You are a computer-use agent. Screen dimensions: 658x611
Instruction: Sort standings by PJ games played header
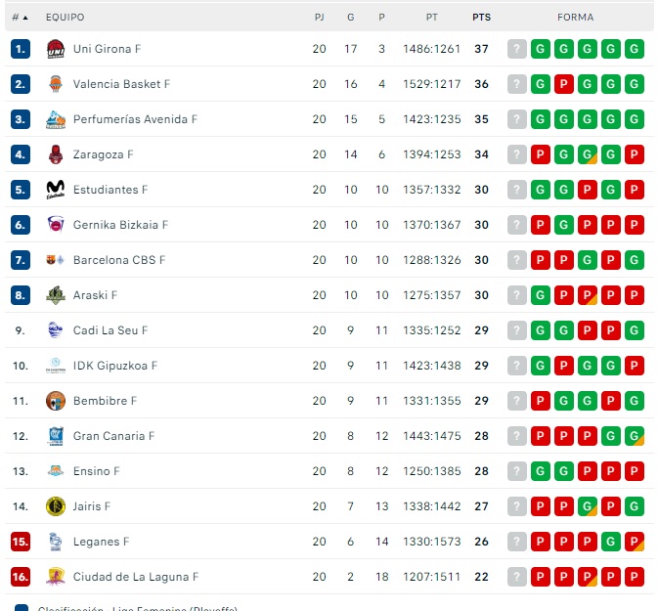[x=320, y=18]
